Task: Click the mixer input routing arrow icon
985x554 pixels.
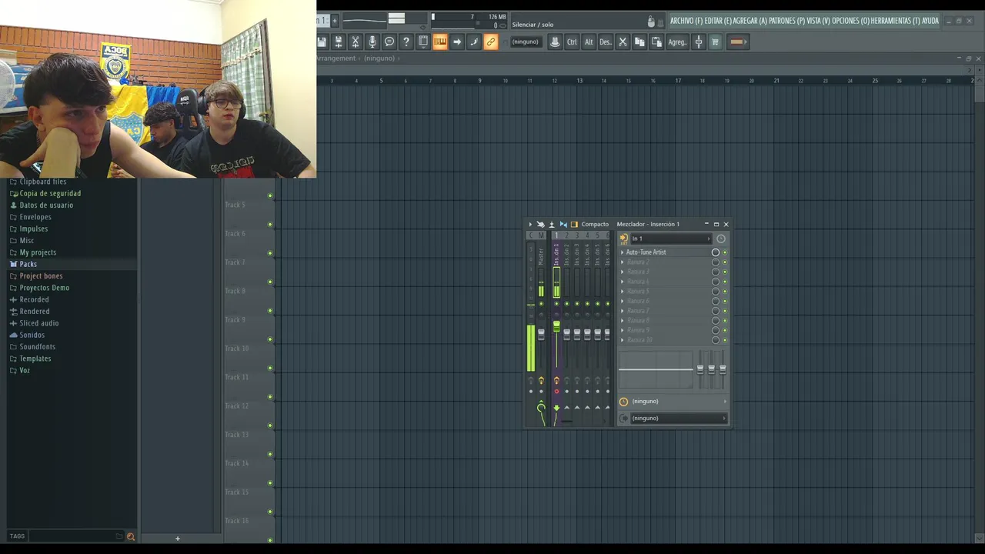Action: 624,239
